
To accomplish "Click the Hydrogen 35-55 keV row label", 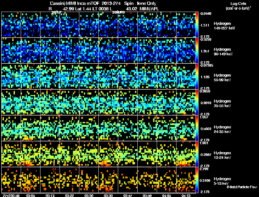I will pos(222,104).
